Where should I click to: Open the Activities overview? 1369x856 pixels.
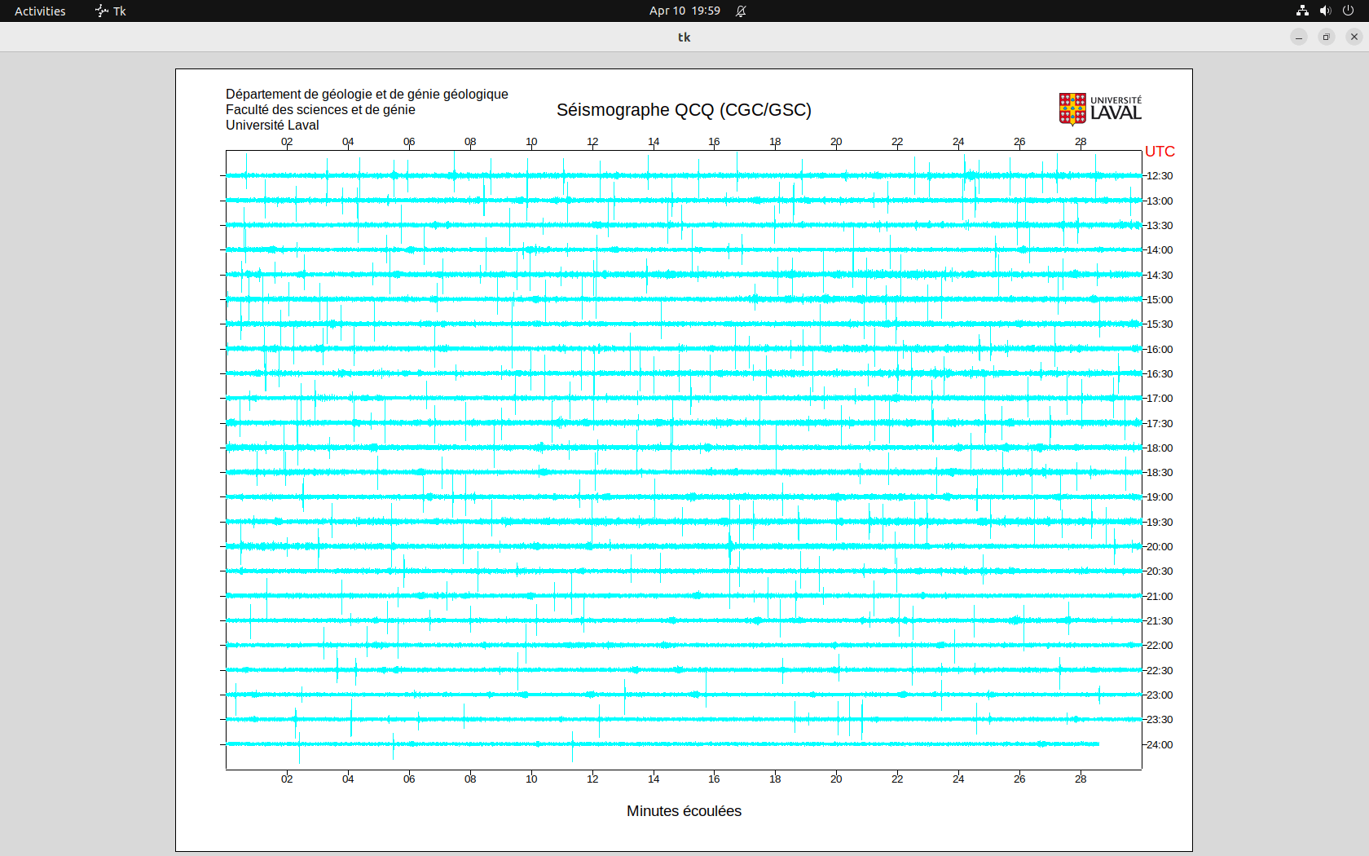(x=40, y=11)
